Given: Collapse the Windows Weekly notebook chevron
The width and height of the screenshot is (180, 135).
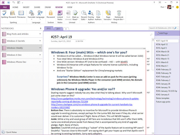Looking at the screenshot, I should [x=40, y=48].
